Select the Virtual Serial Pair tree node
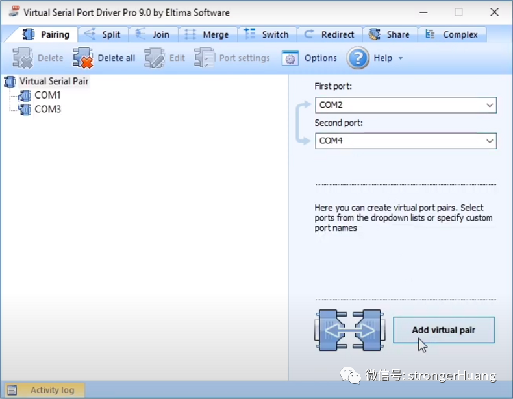This screenshot has width=513, height=399. pyautogui.click(x=54, y=81)
